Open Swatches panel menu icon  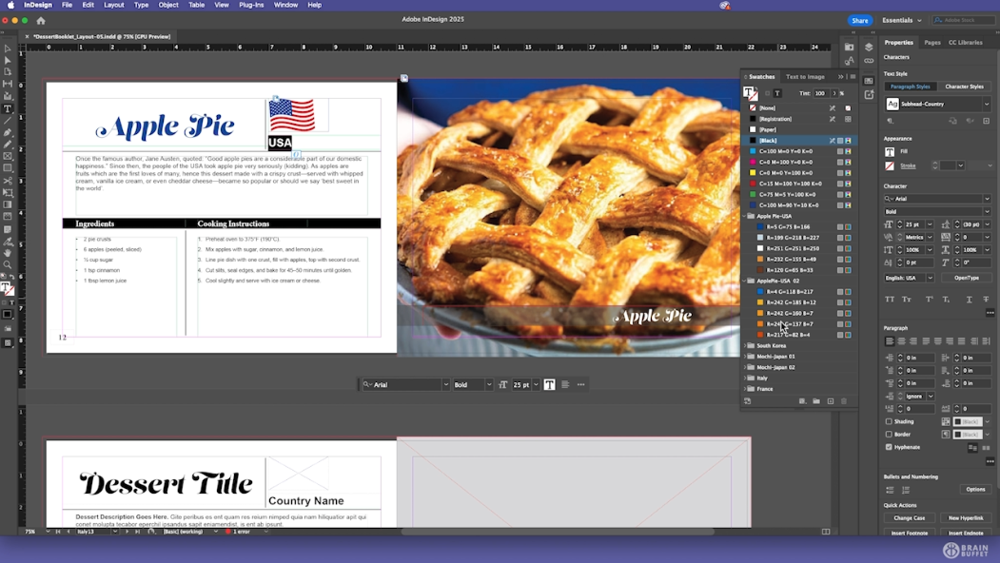point(853,76)
